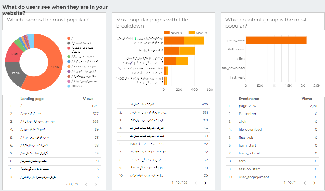Toggle light orange 'New us...' bar legend swatch

192,33
